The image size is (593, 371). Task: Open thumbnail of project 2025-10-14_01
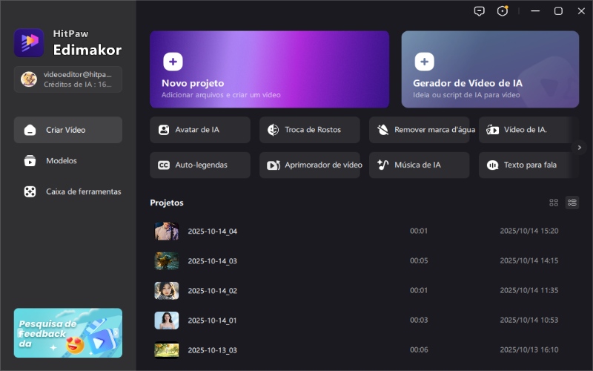coord(166,321)
